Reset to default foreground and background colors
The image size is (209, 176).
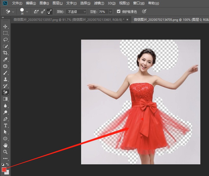[3, 165]
